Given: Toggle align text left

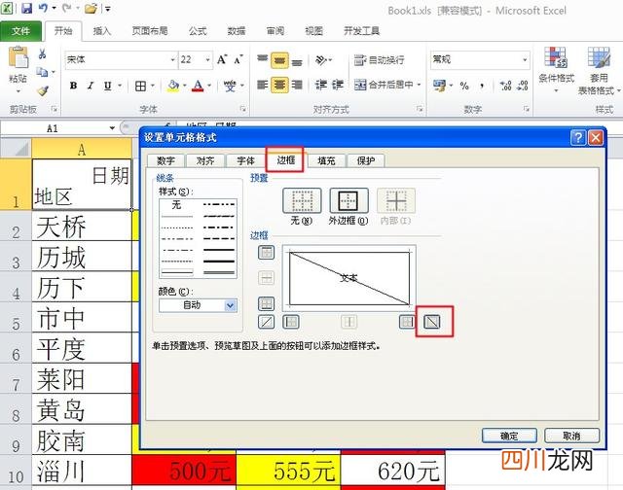Looking at the screenshot, I should (x=262, y=85).
